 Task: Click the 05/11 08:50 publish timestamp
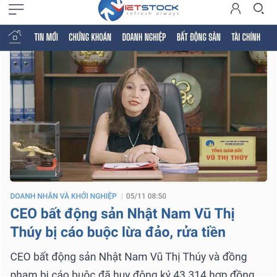coord(146,196)
